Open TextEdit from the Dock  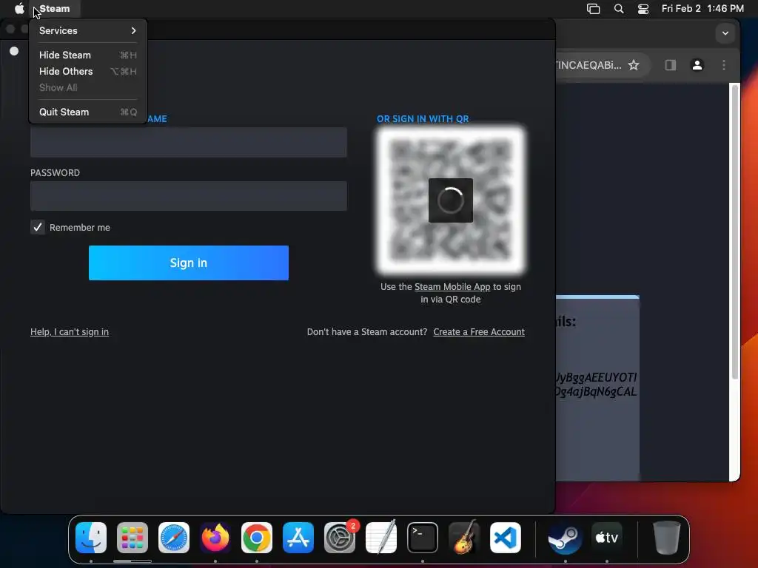pyautogui.click(x=381, y=538)
